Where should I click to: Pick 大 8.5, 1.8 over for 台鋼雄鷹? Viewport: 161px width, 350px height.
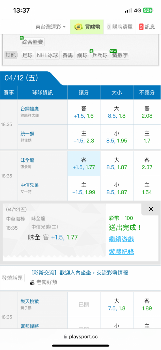tap(117, 112)
